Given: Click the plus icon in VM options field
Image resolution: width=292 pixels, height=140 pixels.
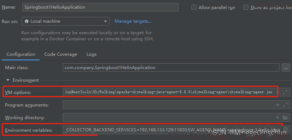Looking at the screenshot, I should [278, 92].
